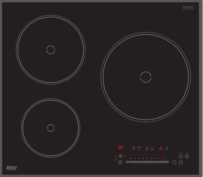Tap the red indicator dot above the lock key

[x=181, y=153]
